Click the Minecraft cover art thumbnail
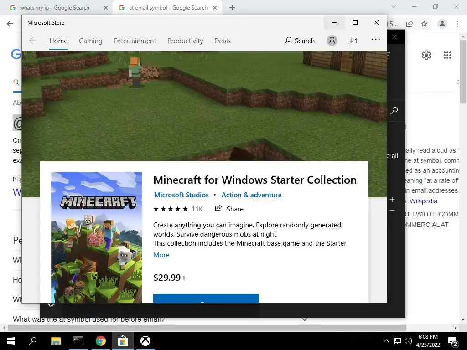Viewport: 467px width, 350px height. [x=97, y=237]
